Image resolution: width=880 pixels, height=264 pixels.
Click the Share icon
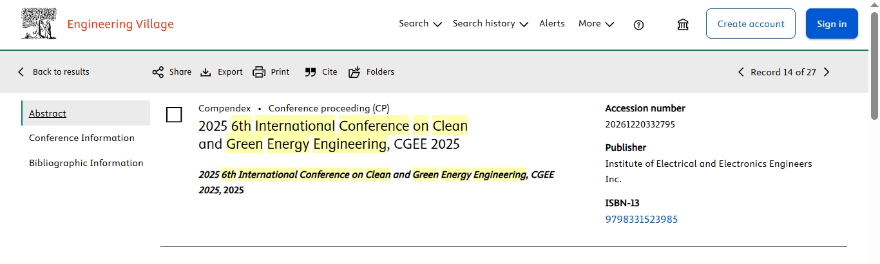click(158, 72)
